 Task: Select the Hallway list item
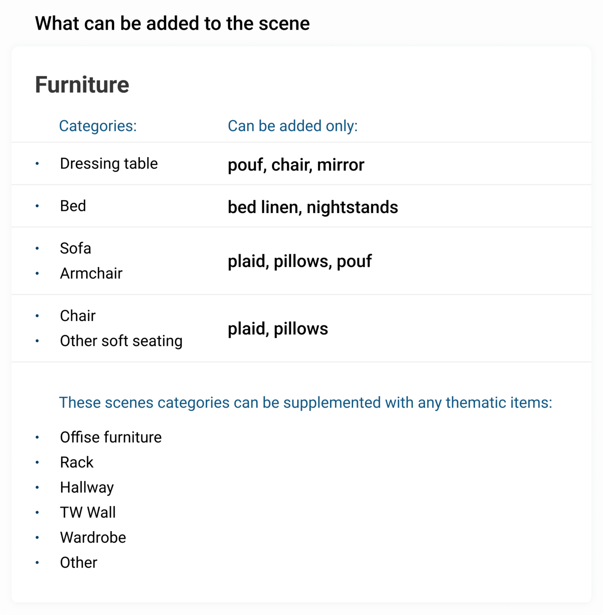(x=87, y=488)
